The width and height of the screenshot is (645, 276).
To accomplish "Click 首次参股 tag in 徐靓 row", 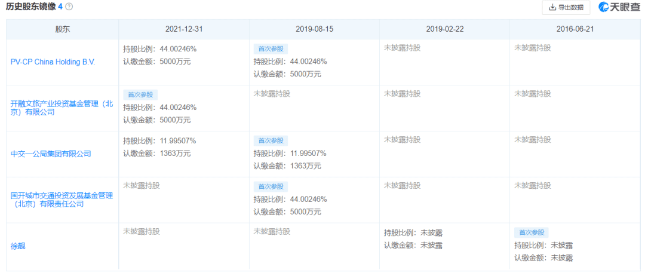I will coord(531,233).
